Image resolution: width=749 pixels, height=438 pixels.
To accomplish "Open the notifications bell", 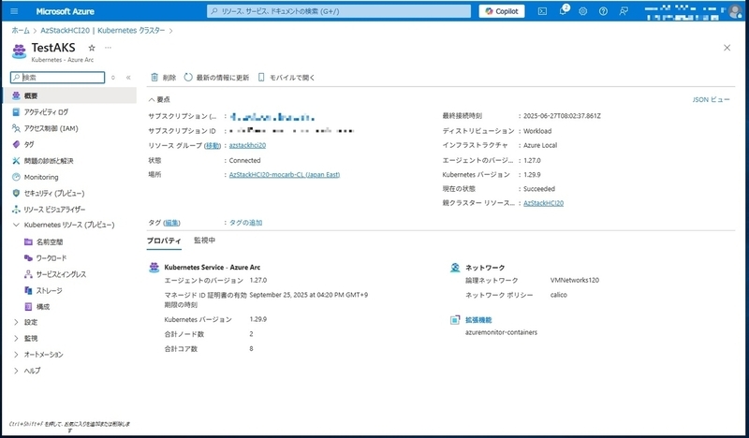I will 563,11.
